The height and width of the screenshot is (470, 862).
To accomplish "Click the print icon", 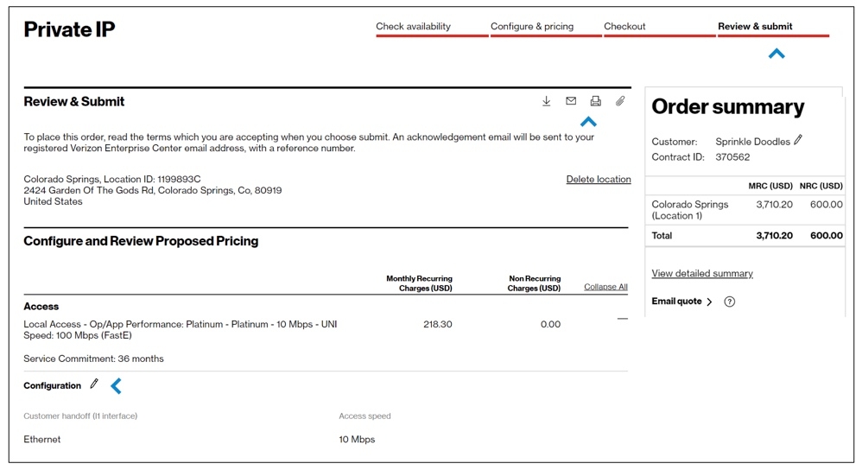I will pos(595,101).
